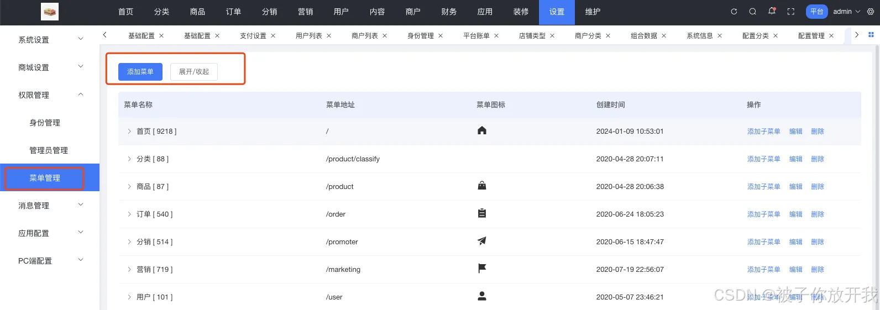Click the shopping bag icon in 商品 row

482,186
